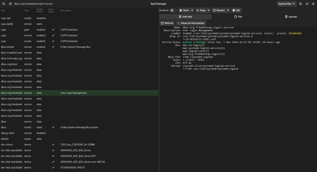317x172 pixels.
Task: Sort by the Type column header
Action: (27, 11)
